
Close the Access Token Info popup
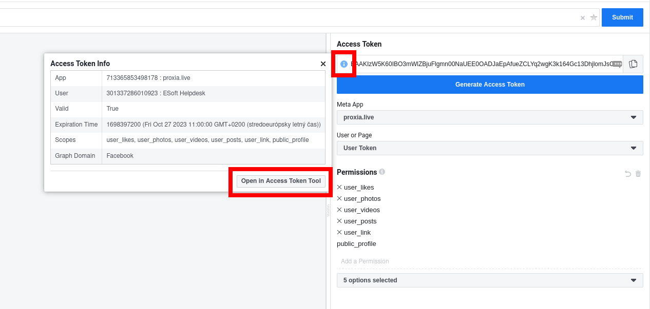tap(323, 64)
